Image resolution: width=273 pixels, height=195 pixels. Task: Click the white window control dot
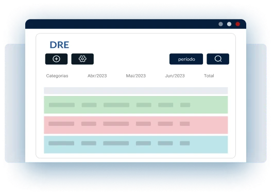point(229,24)
